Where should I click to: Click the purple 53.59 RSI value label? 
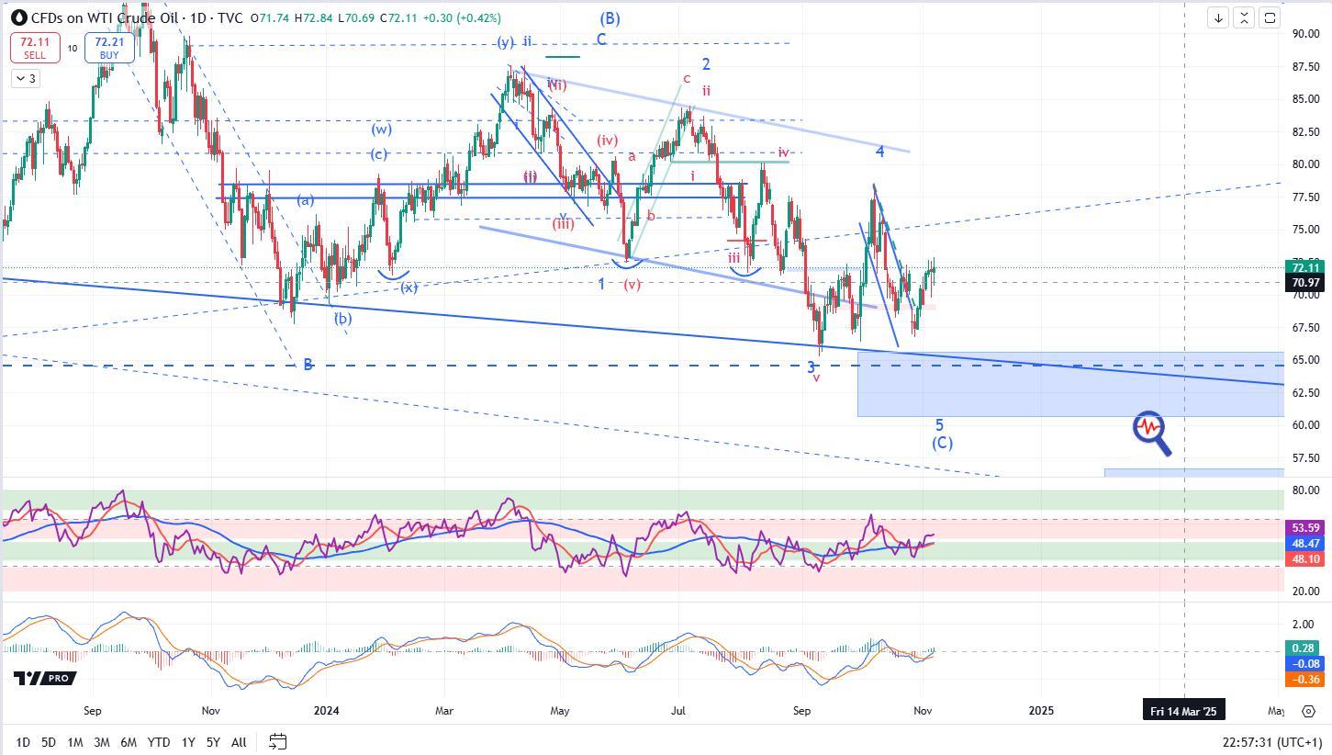(x=1304, y=528)
